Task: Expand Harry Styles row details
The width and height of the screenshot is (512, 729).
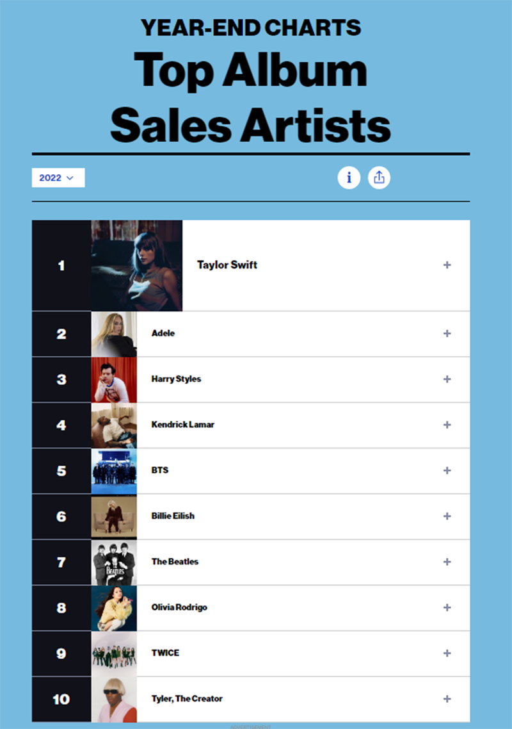Action: (447, 379)
